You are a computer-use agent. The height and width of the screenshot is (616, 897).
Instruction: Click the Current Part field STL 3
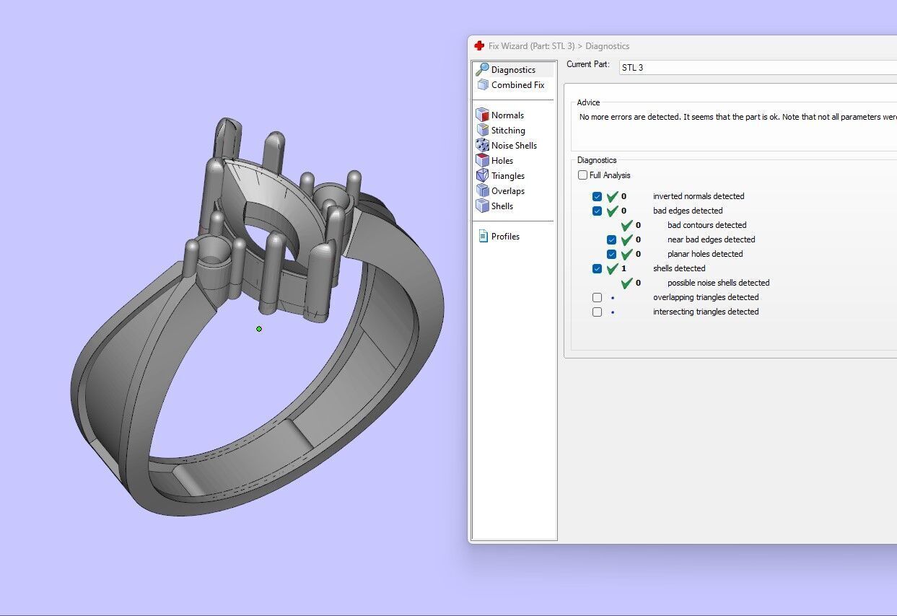(x=757, y=67)
